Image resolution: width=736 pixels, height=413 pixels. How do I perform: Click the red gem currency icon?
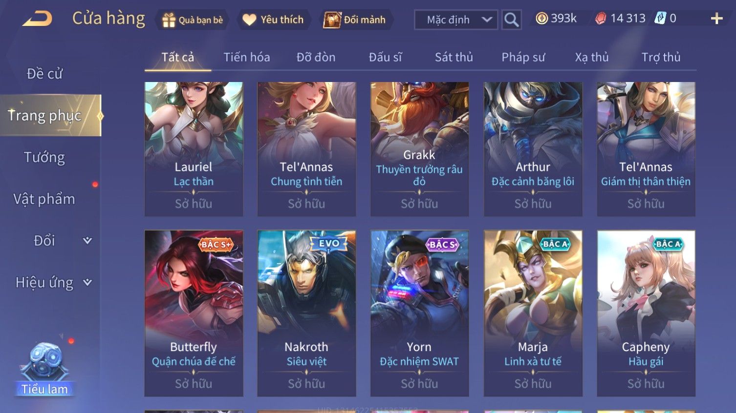point(601,19)
